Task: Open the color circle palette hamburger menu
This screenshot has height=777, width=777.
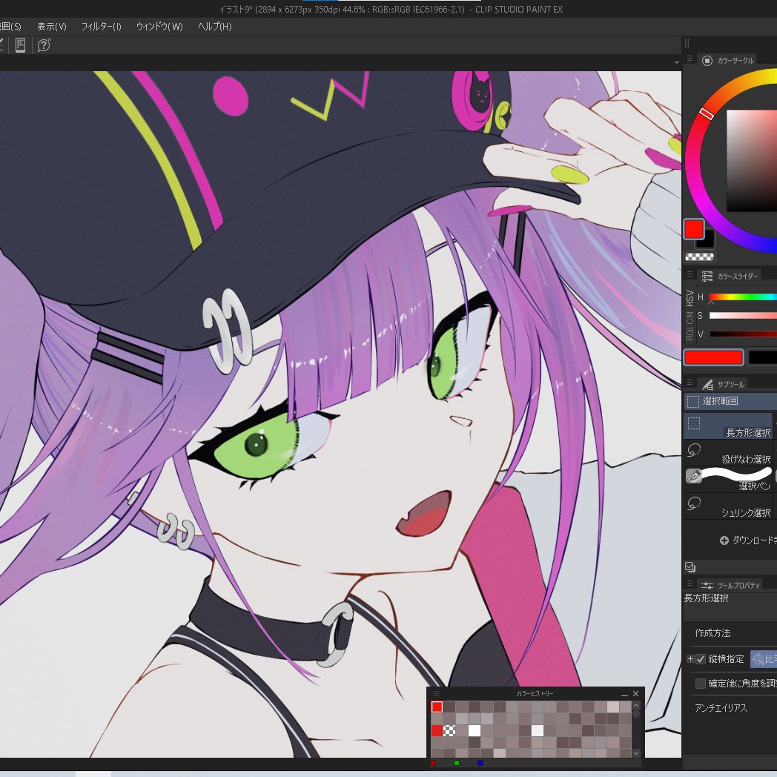Action: tap(690, 59)
